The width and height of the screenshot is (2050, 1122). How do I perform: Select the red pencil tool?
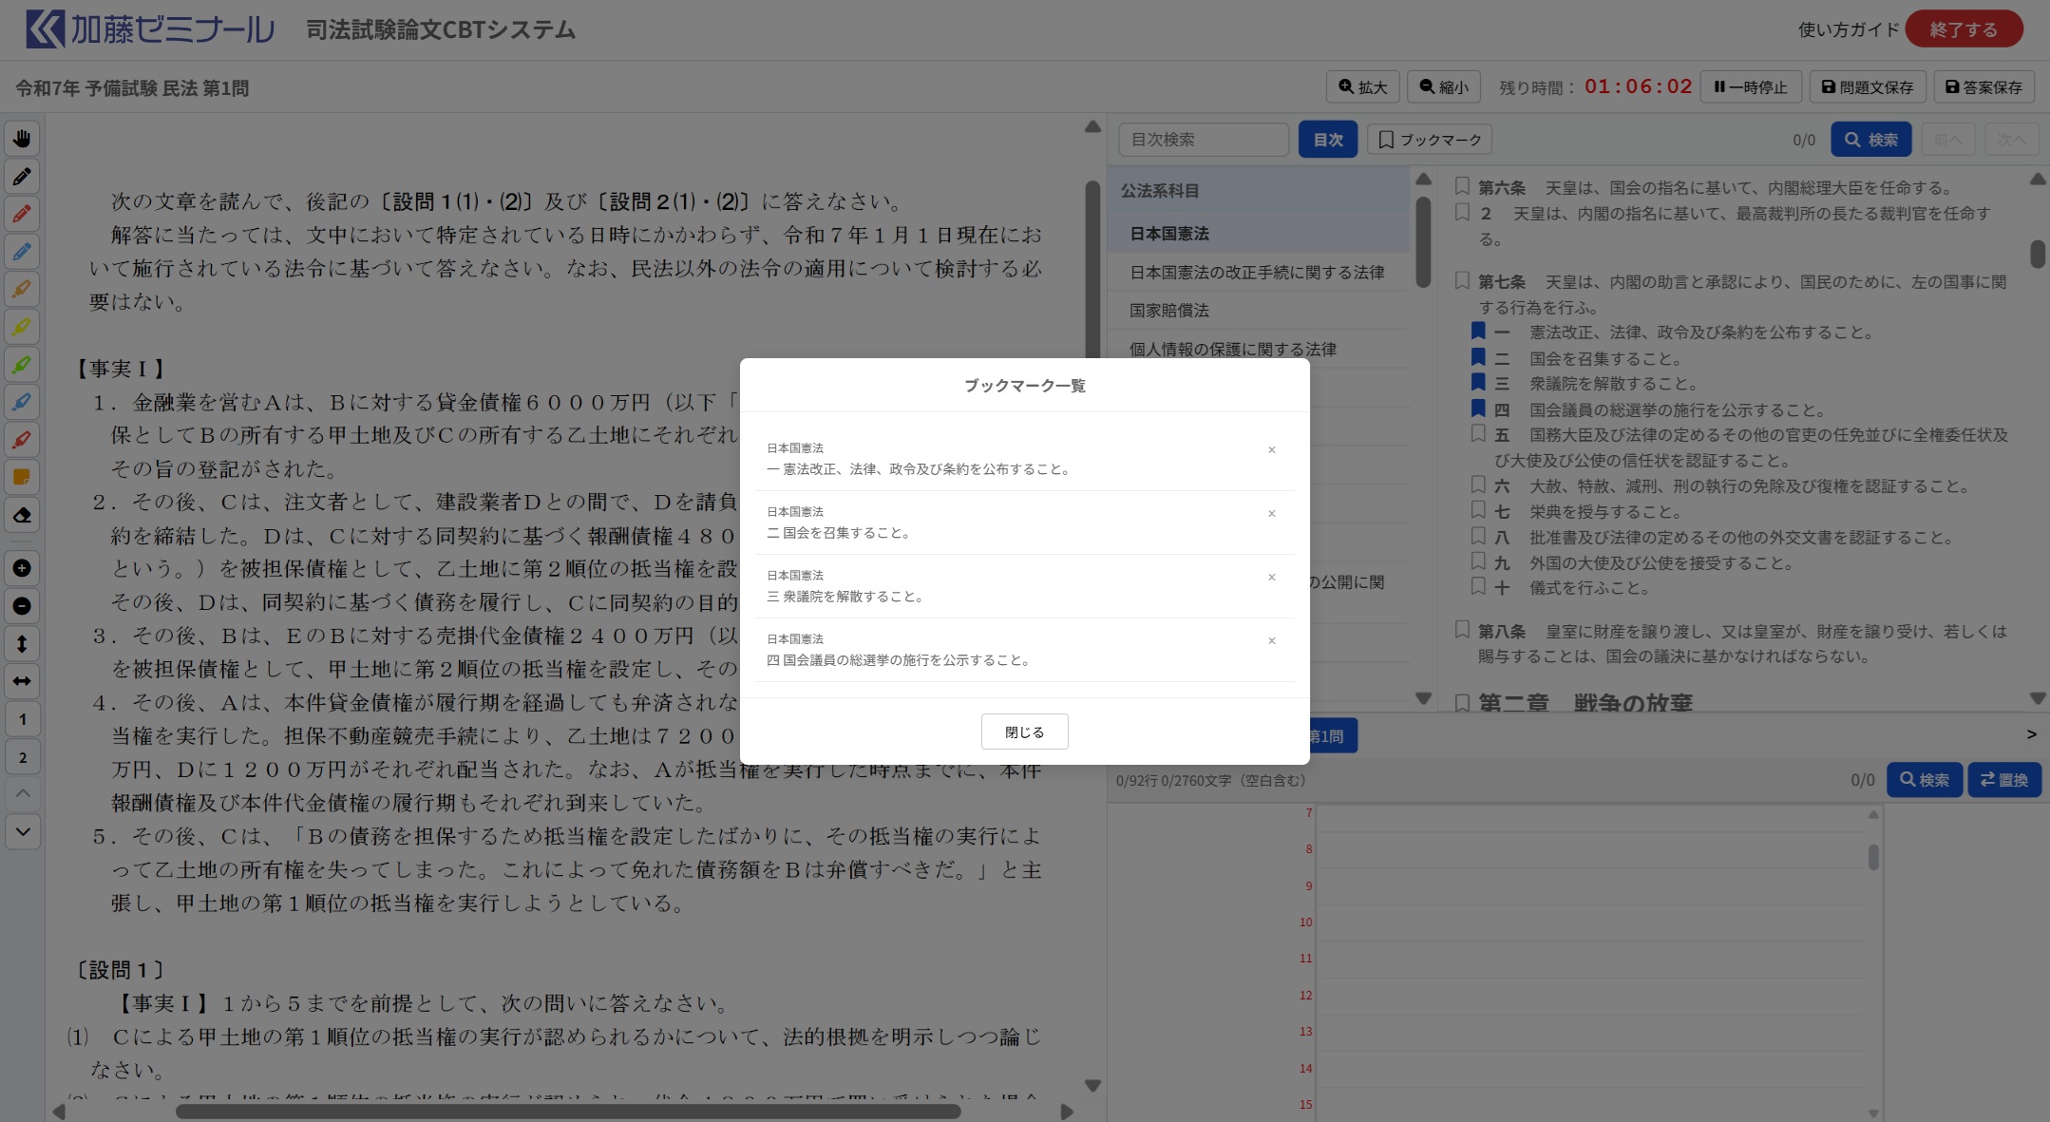[22, 214]
